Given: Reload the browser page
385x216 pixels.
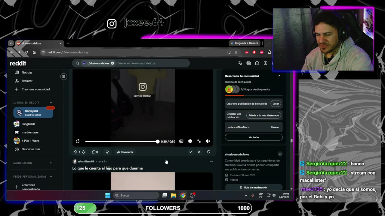Looking at the screenshot, I should 26,52.
